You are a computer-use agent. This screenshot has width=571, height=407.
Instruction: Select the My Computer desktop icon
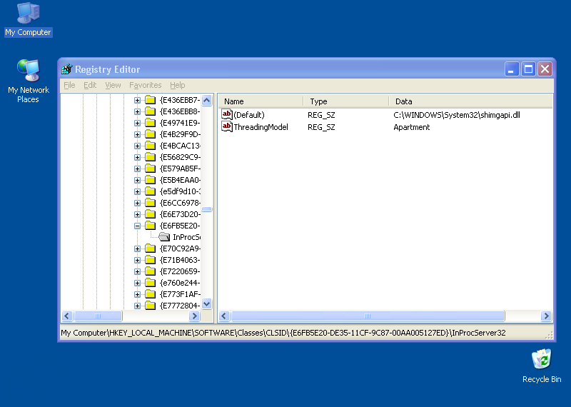point(29,19)
